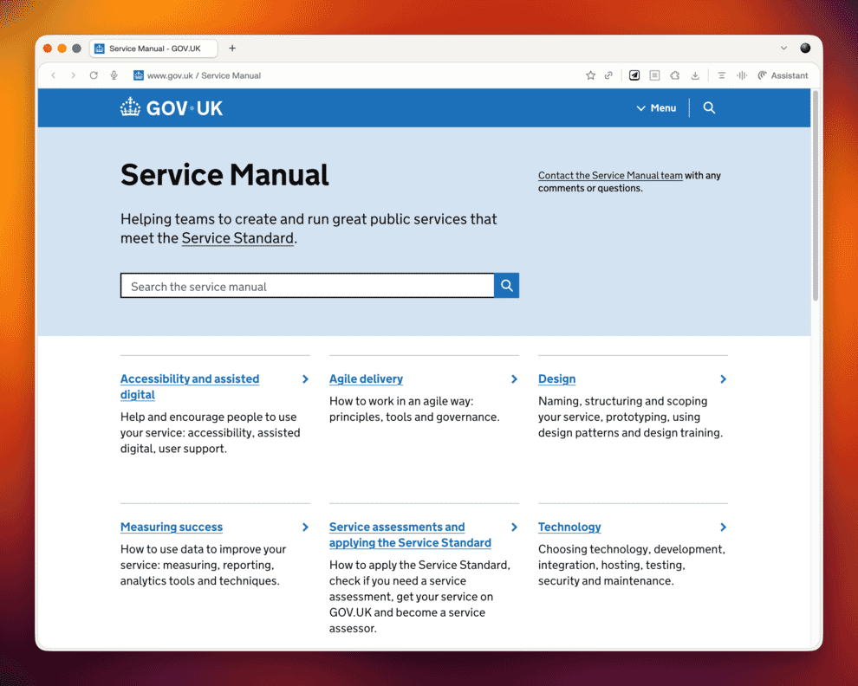
Task: Click the paper plane share icon
Action: pyautogui.click(x=634, y=75)
